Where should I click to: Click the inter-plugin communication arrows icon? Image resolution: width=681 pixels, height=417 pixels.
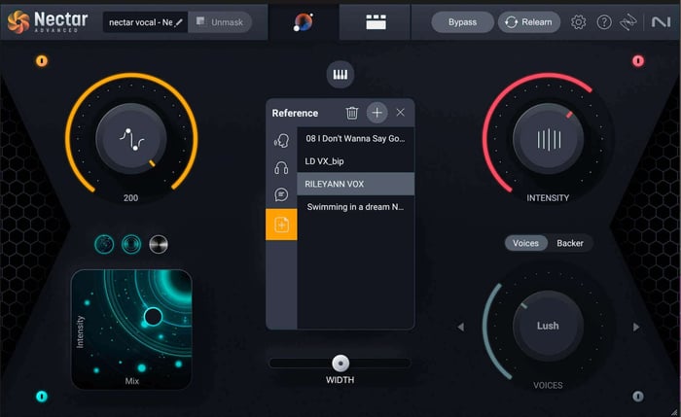coord(628,22)
